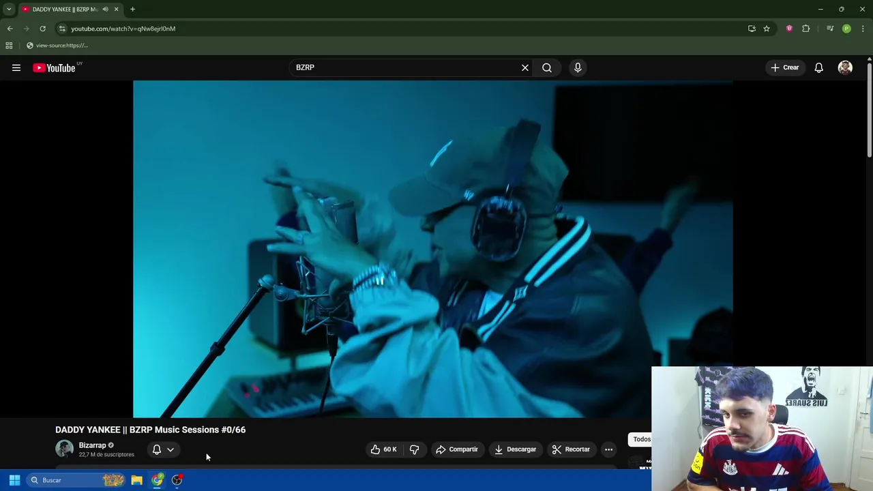This screenshot has height=491, width=873.
Task: Open YouTube notifications bell at top
Action: click(x=818, y=68)
